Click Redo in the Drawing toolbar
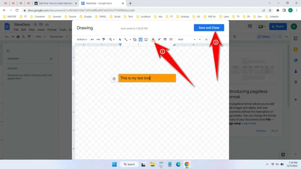The width and height of the screenshot is (301, 169). tap(98, 39)
